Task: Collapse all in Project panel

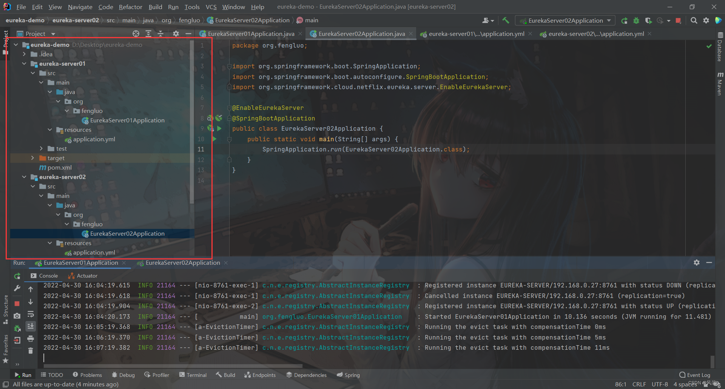Action: click(160, 34)
